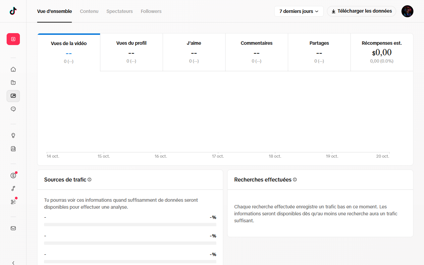Go to Home via the sidebar house icon
Image resolution: width=424 pixels, height=265 pixels.
click(x=13, y=69)
